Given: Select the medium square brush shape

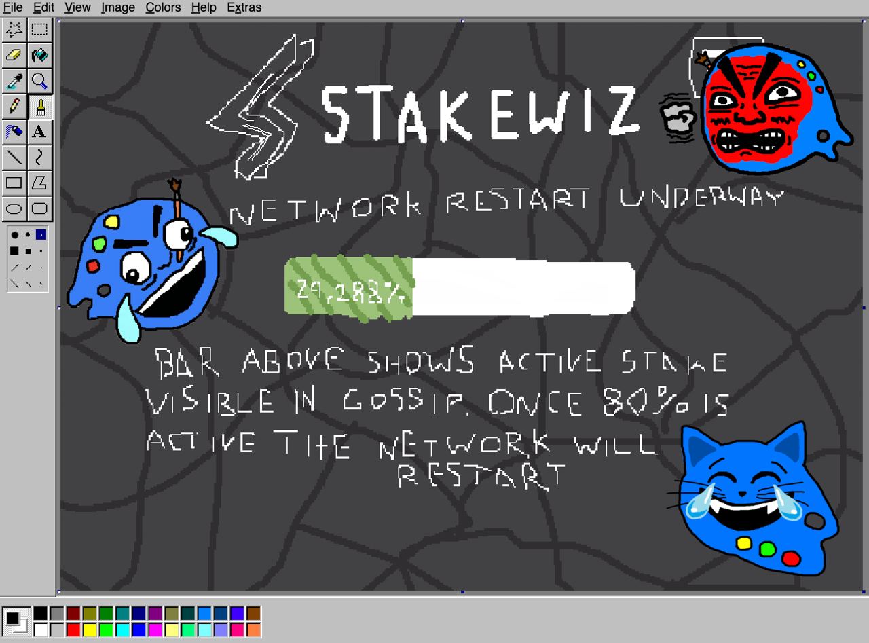Looking at the screenshot, I should (x=28, y=251).
